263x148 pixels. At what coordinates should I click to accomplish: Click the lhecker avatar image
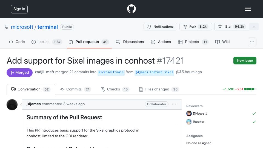(189, 122)
